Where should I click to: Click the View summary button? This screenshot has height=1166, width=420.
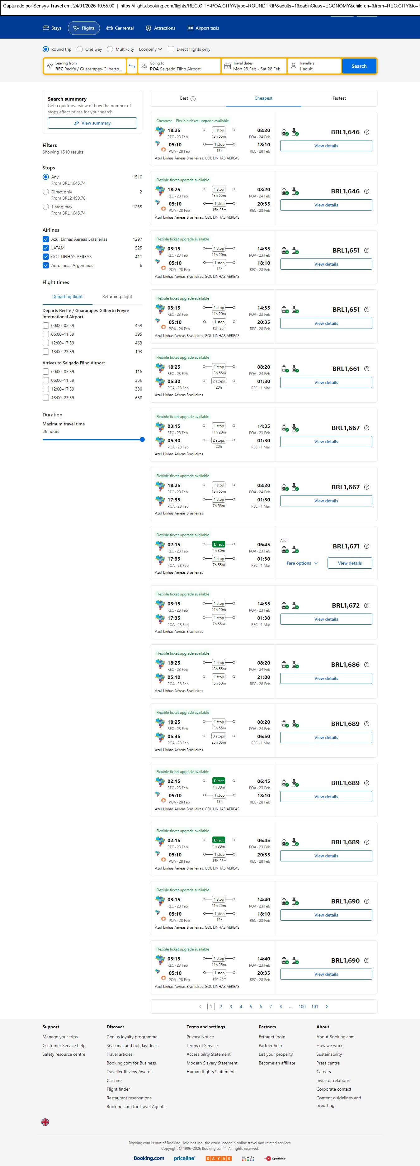(92, 123)
